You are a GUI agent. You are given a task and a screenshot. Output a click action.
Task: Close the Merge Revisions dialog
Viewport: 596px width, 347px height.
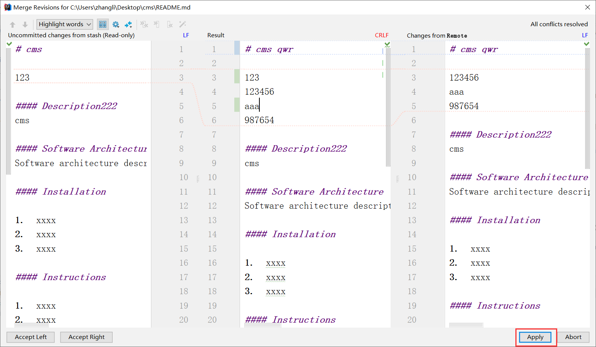(587, 7)
